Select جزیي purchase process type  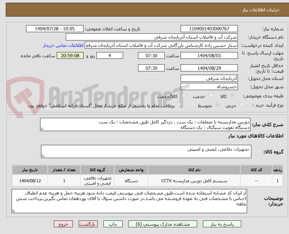coord(242,105)
